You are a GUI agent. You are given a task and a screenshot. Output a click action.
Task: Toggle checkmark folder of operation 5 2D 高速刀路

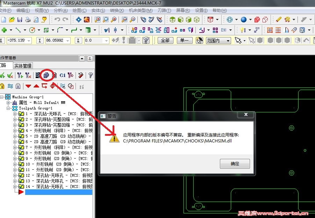[x=21, y=136]
